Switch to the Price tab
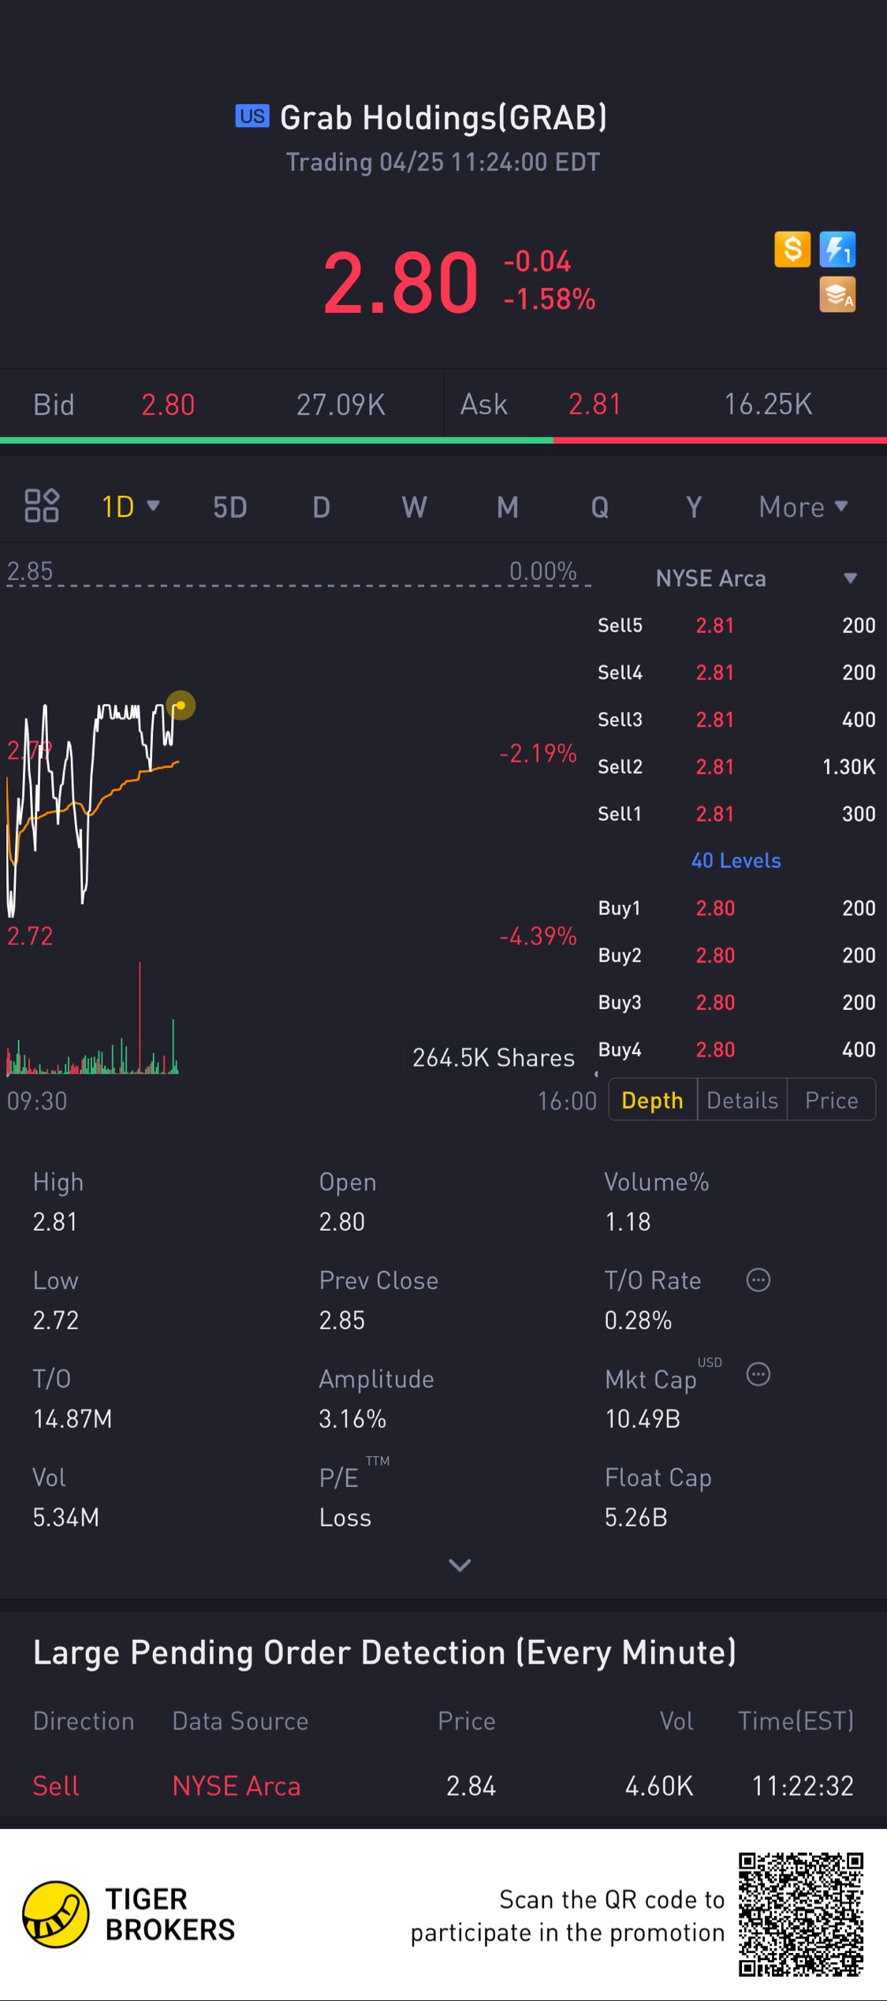The width and height of the screenshot is (887, 2001). click(831, 1100)
